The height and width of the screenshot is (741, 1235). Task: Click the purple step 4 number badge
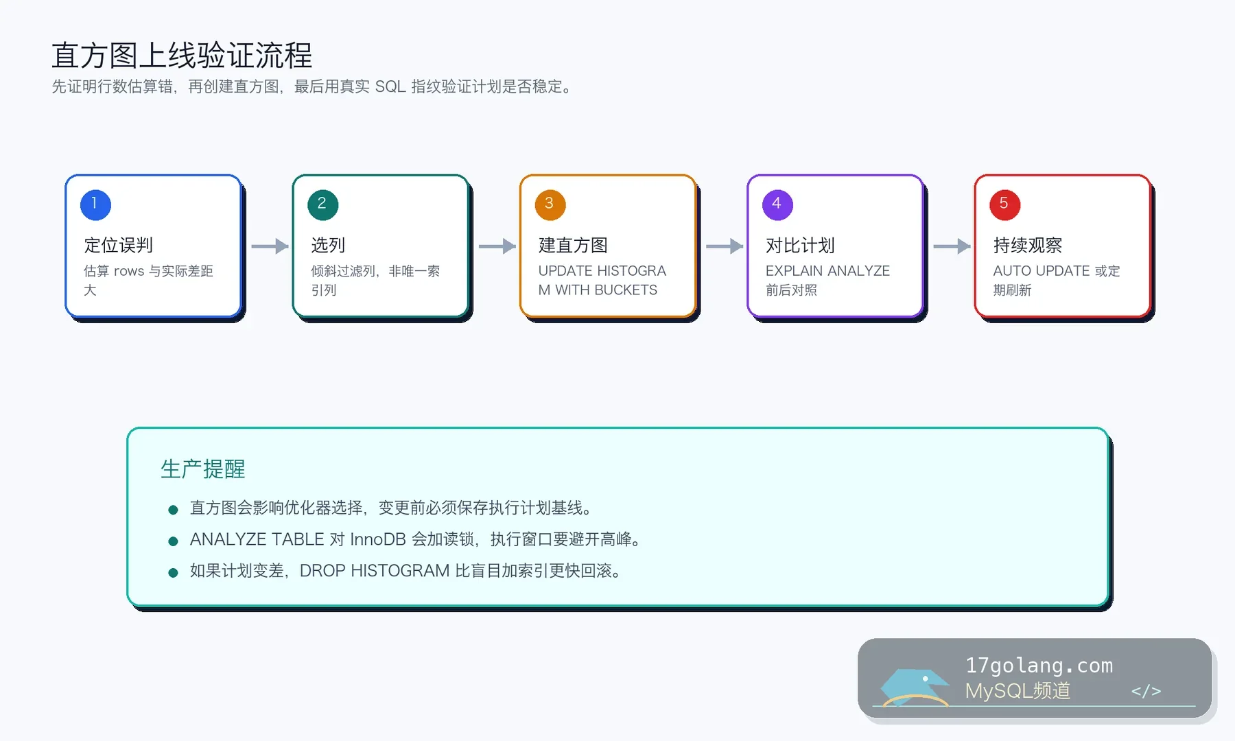tap(777, 204)
